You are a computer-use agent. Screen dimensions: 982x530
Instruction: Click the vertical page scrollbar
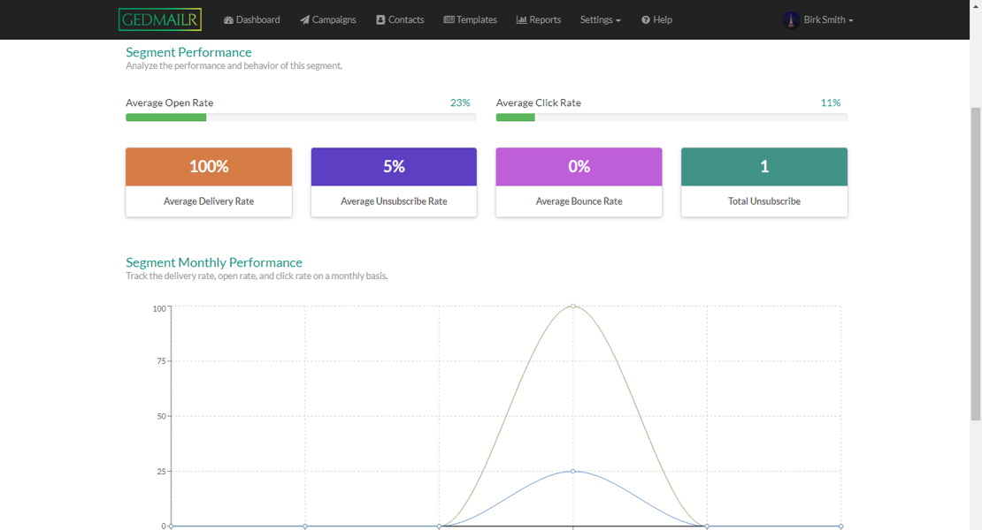976,265
